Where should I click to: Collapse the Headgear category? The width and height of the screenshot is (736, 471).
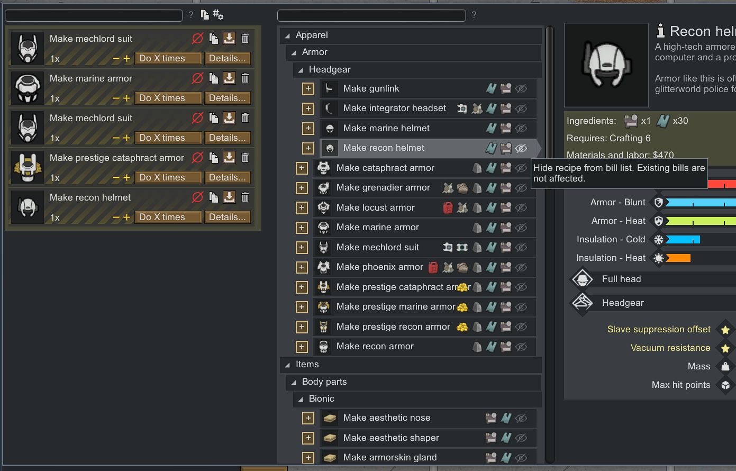(x=301, y=70)
